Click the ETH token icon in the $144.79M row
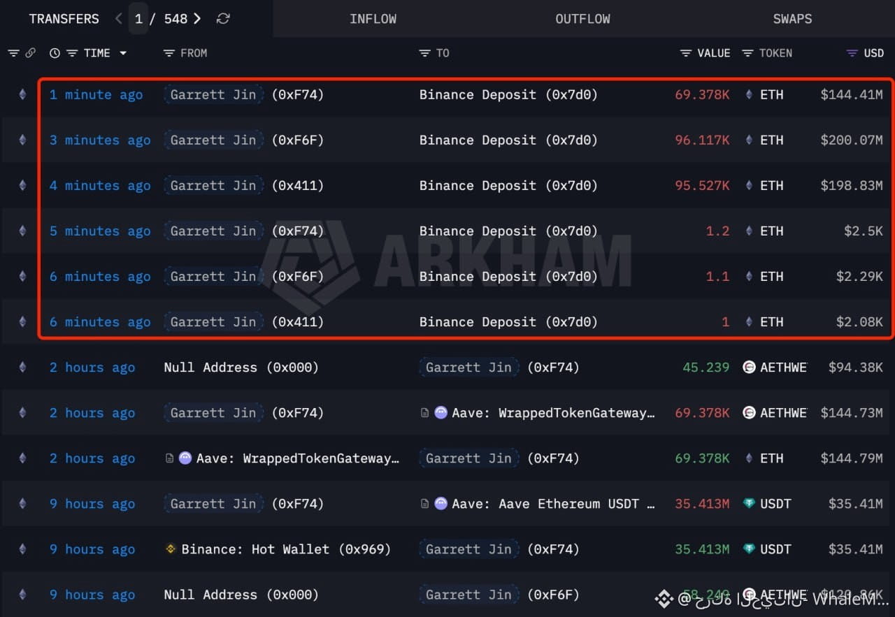 coord(749,458)
